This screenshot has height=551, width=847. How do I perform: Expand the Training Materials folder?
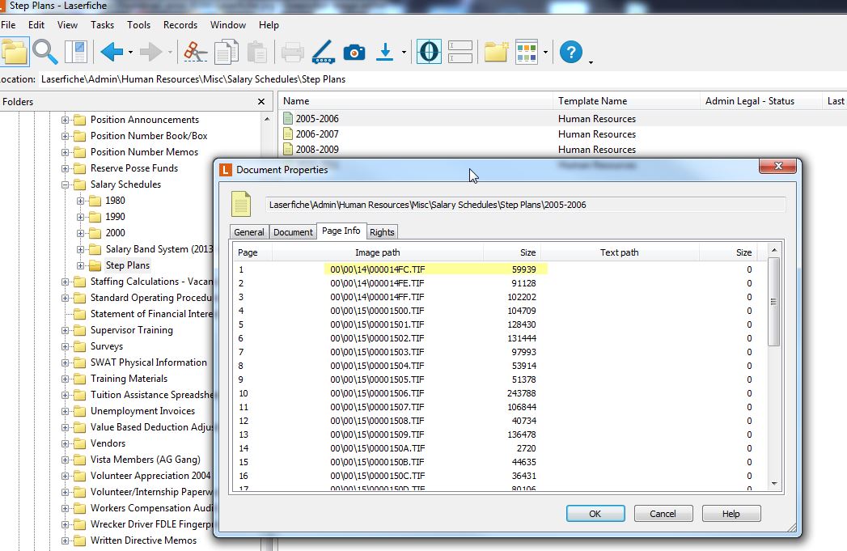(66, 379)
